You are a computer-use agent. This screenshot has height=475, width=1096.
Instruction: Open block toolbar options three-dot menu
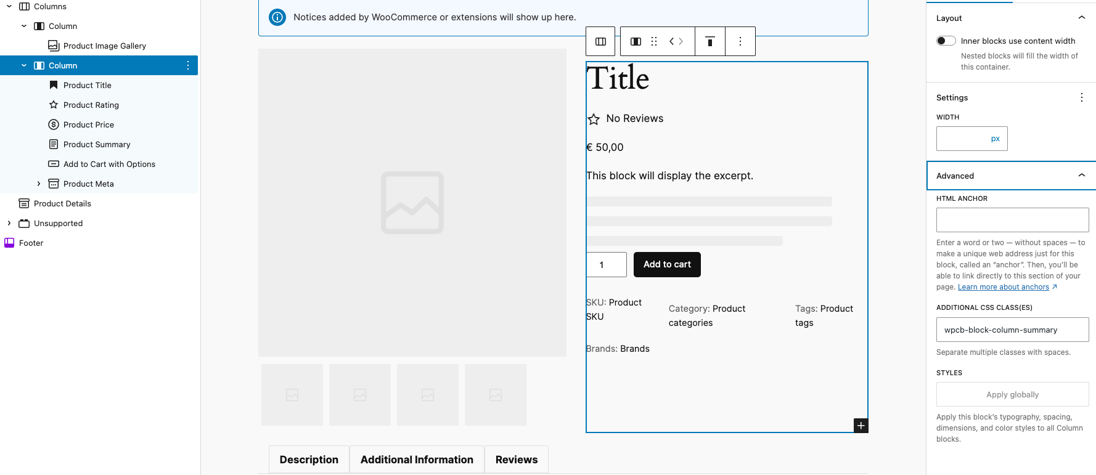tap(740, 41)
